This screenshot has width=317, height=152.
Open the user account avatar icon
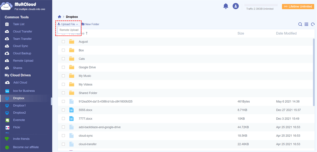tap(236, 6)
